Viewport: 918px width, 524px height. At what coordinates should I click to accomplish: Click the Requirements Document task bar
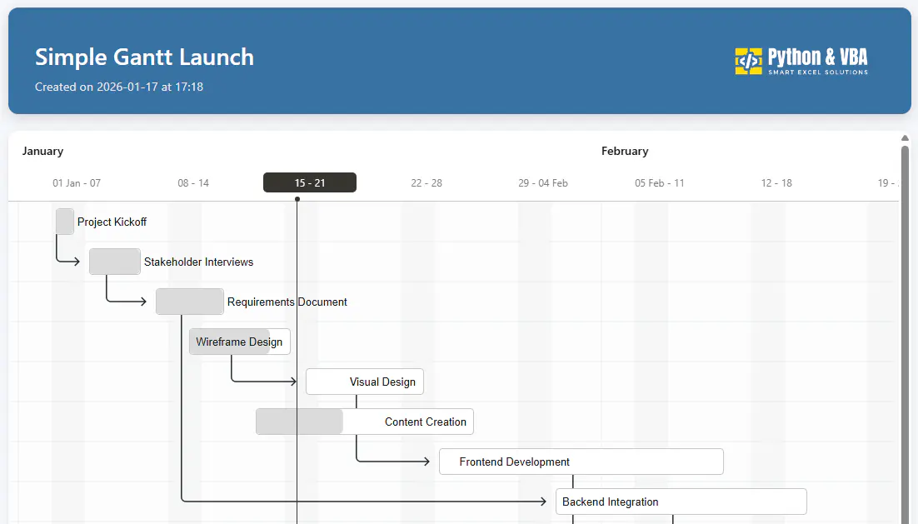[190, 302]
